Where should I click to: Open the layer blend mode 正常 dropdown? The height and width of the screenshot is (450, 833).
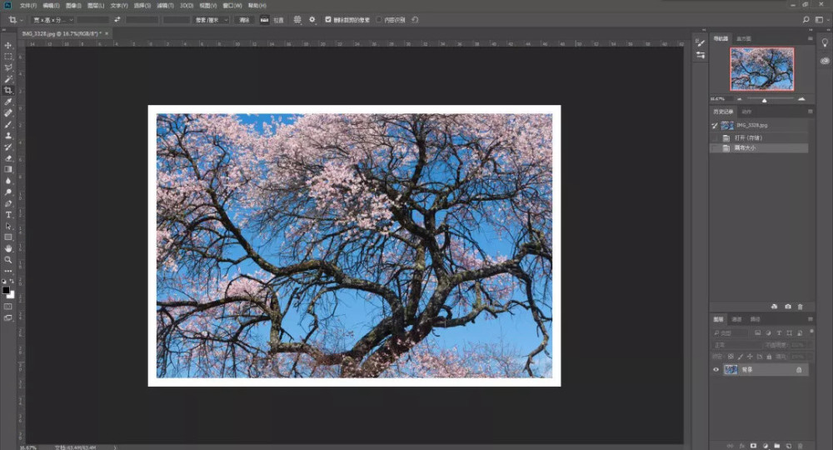[734, 344]
